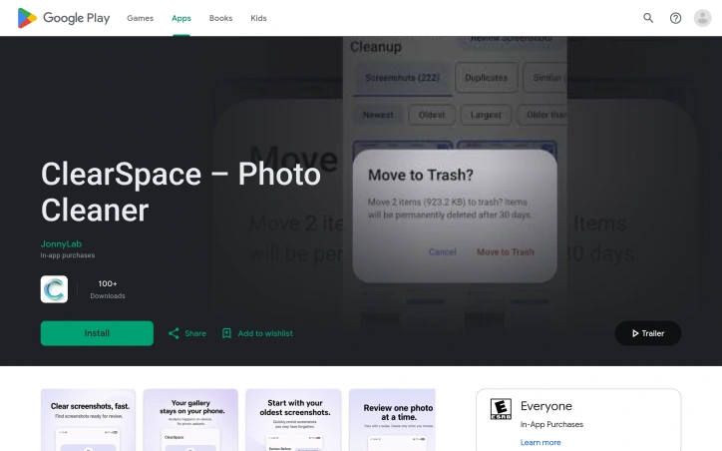Image resolution: width=722 pixels, height=451 pixels.
Task: Click the 'In-app purchases' text under JonnyLab
Action: pyautogui.click(x=68, y=255)
